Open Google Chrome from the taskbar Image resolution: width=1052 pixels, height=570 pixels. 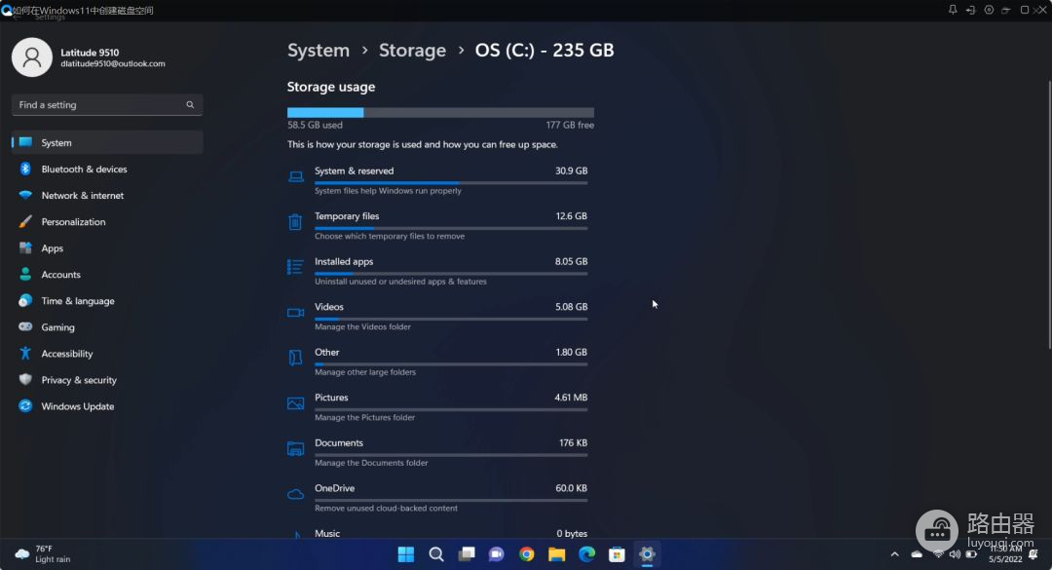[x=526, y=553]
